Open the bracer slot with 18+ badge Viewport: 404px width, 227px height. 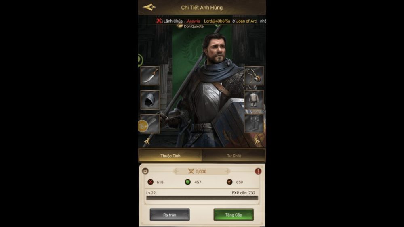150,124
